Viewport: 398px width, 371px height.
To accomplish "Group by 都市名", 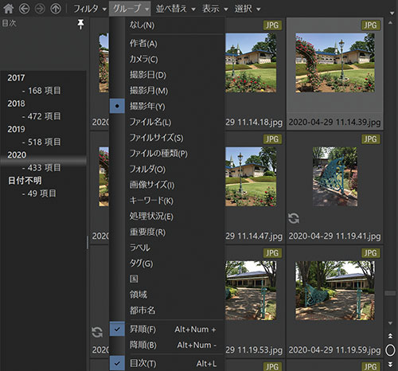I will point(166,310).
